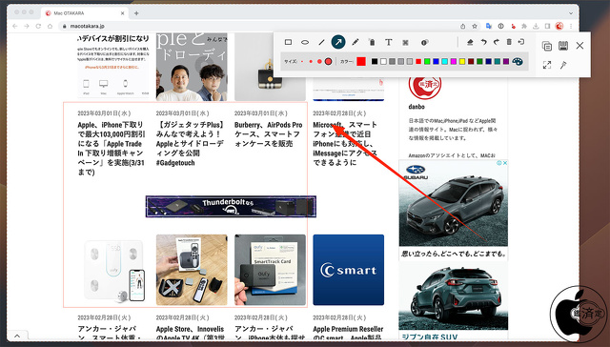Pick the black color swatch

tap(375, 61)
